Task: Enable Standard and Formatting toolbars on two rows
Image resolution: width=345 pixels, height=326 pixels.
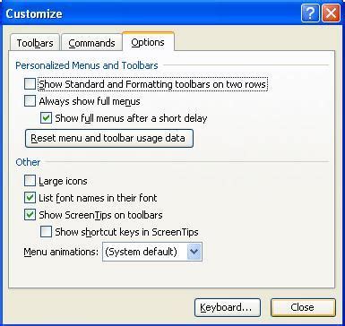Action: [30, 84]
